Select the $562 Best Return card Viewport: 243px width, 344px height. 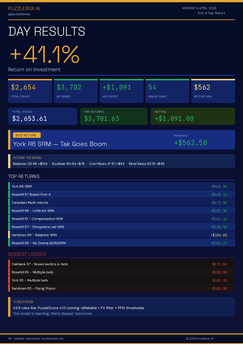pyautogui.click(x=213, y=91)
